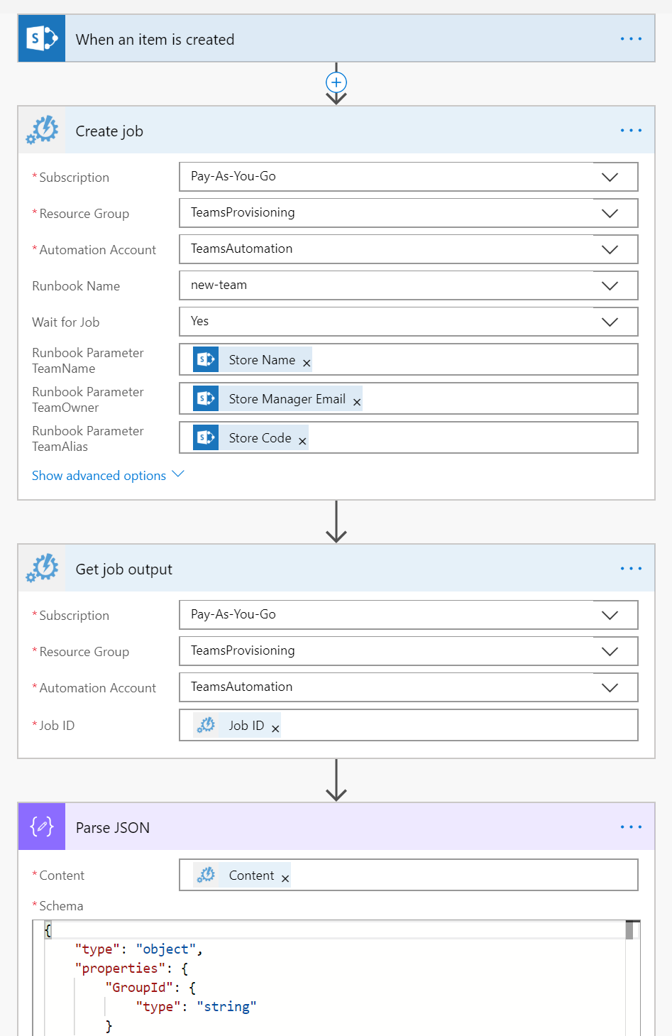672x1036 pixels.
Task: Remove the Store Name token
Action: coord(307,363)
